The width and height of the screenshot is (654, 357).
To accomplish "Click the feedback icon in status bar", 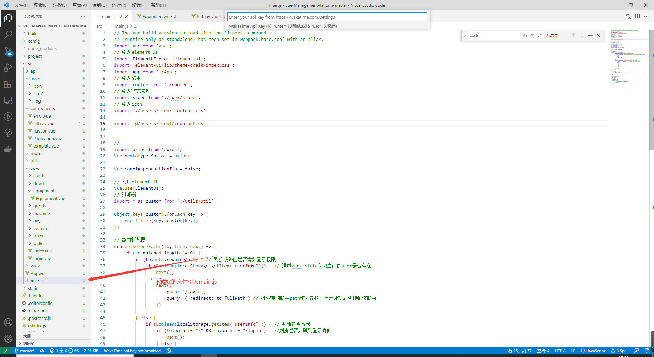I will click(636, 351).
